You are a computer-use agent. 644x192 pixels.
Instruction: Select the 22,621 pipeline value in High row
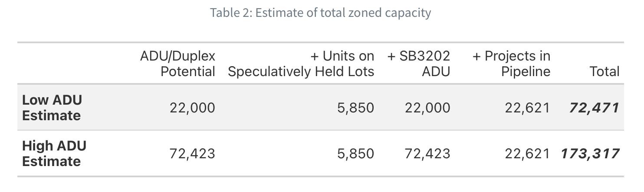coord(527,154)
